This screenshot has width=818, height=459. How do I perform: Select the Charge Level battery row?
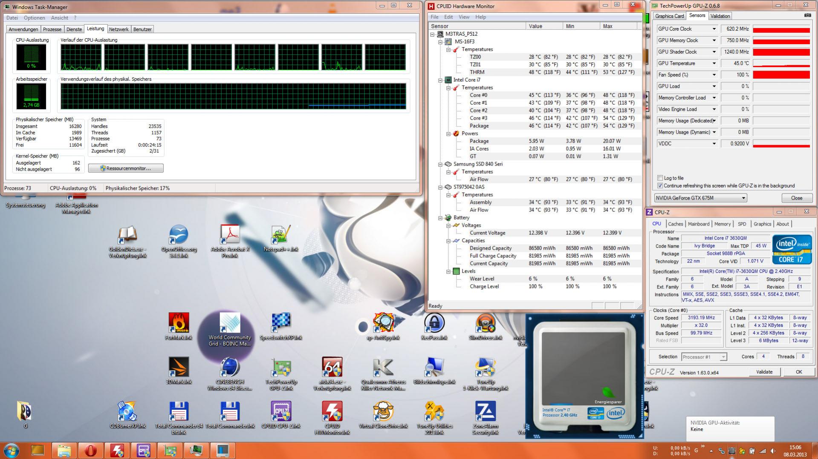tap(535, 287)
